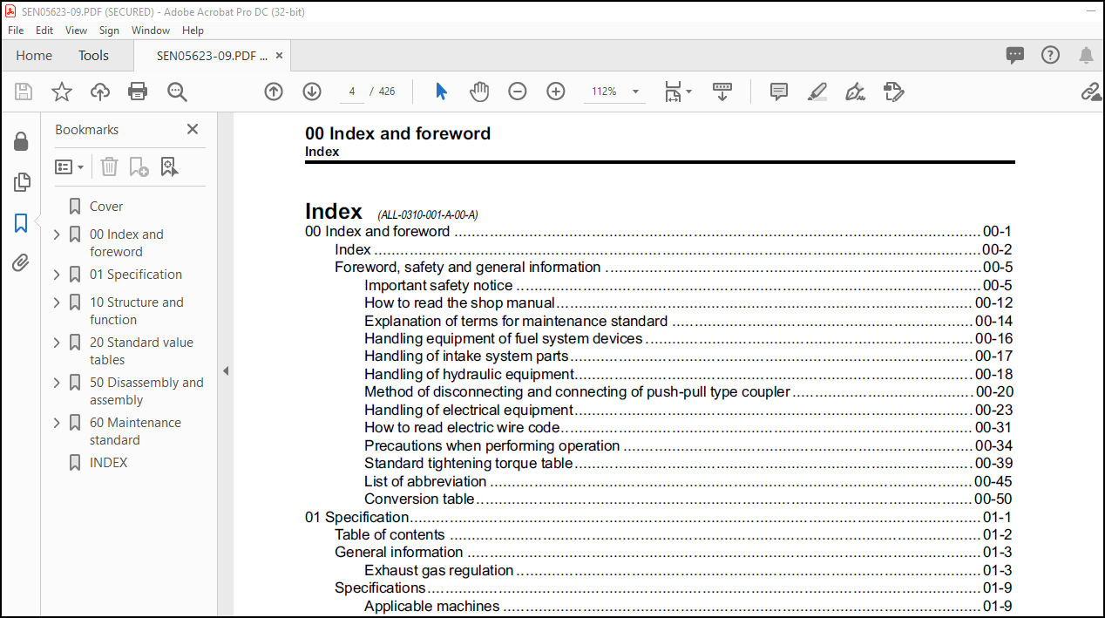Collapse the navigation pane arrow
1105x618 pixels.
pyautogui.click(x=225, y=370)
